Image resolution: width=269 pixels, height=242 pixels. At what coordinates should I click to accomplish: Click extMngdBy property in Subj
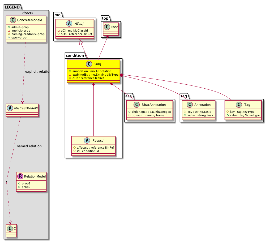(93, 75)
